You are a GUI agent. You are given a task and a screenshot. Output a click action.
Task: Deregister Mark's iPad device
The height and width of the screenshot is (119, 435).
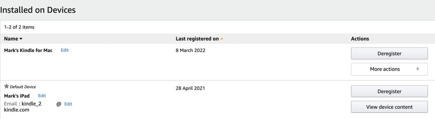[x=389, y=92]
